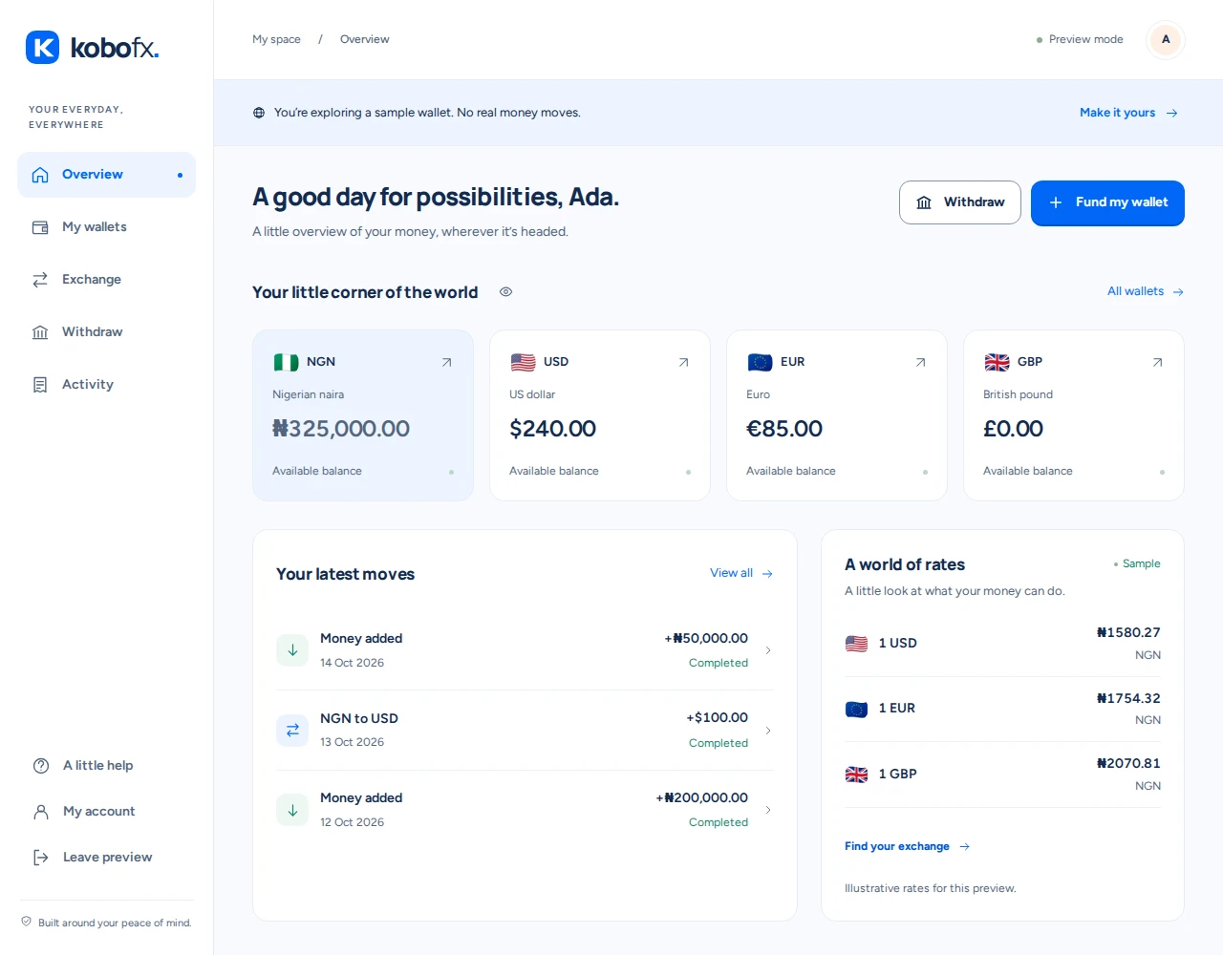This screenshot has width=1223, height=955.
Task: Open the USD wallet arrow icon
Action: [x=683, y=363]
